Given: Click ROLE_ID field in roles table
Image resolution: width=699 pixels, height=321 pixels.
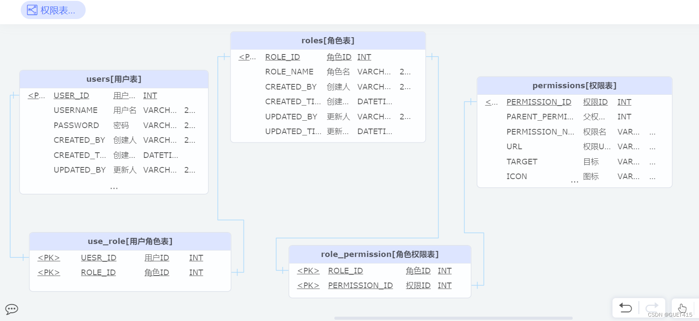Looking at the screenshot, I should tap(282, 57).
